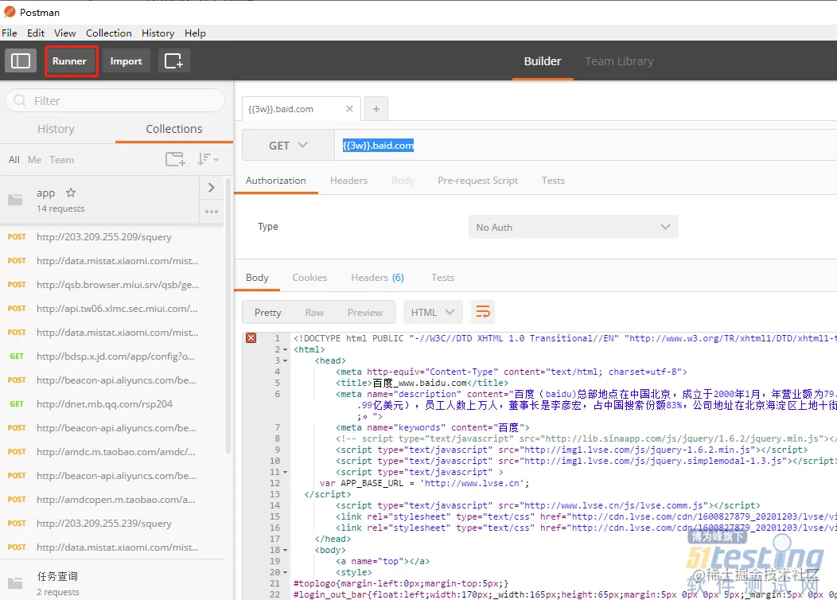
Task: Open the 任务查询 collection
Action: coord(112,583)
